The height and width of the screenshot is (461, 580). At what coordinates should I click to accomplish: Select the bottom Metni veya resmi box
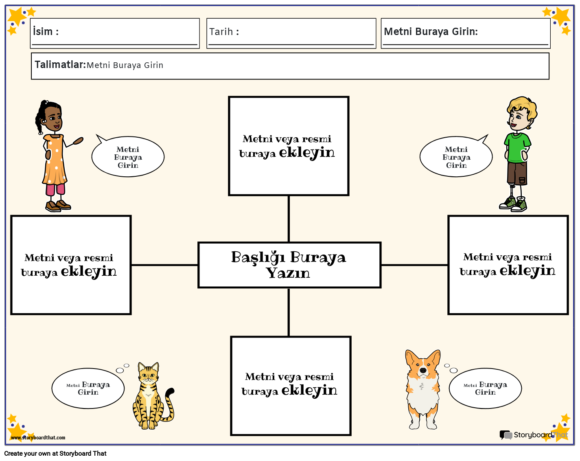pyautogui.click(x=291, y=386)
